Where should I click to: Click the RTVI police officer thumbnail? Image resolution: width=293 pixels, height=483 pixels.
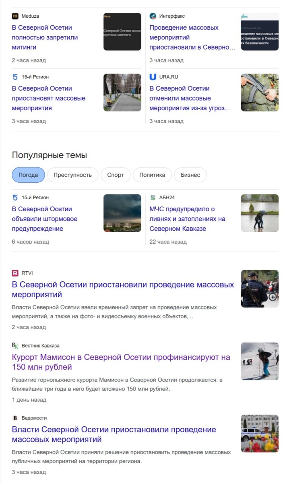260,289
